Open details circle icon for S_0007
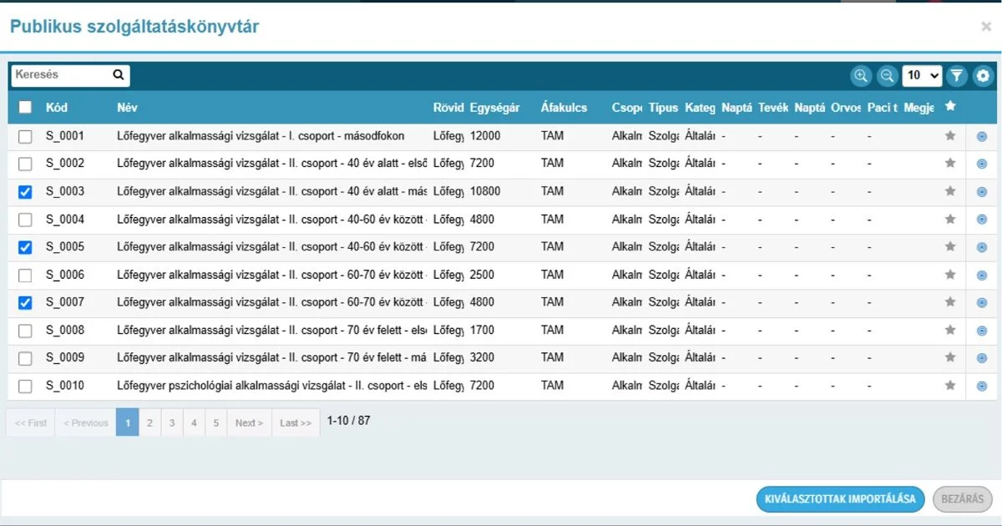1002x526 pixels. click(982, 303)
